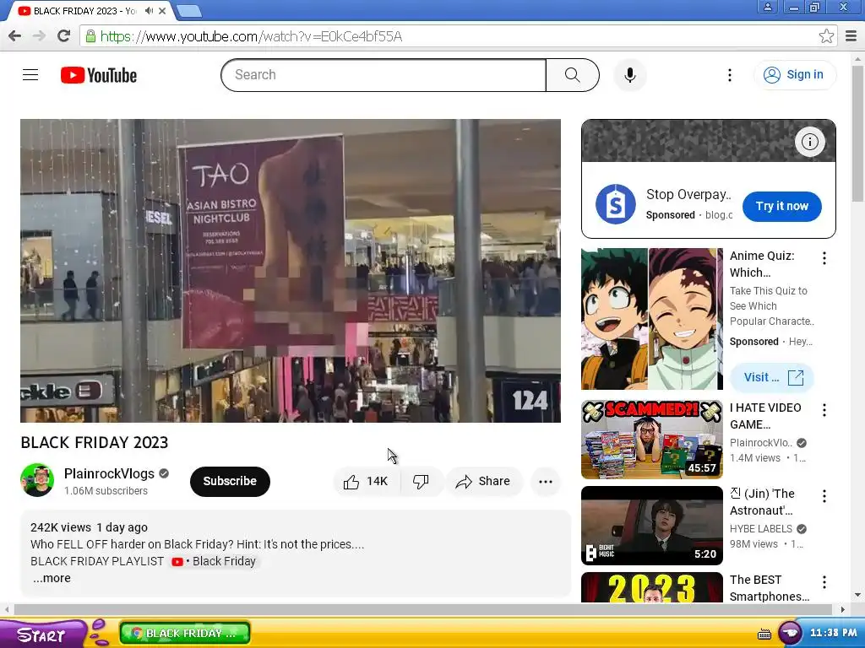The width and height of the screenshot is (865, 648).
Task: Bookmark page with the star icon
Action: 826,36
